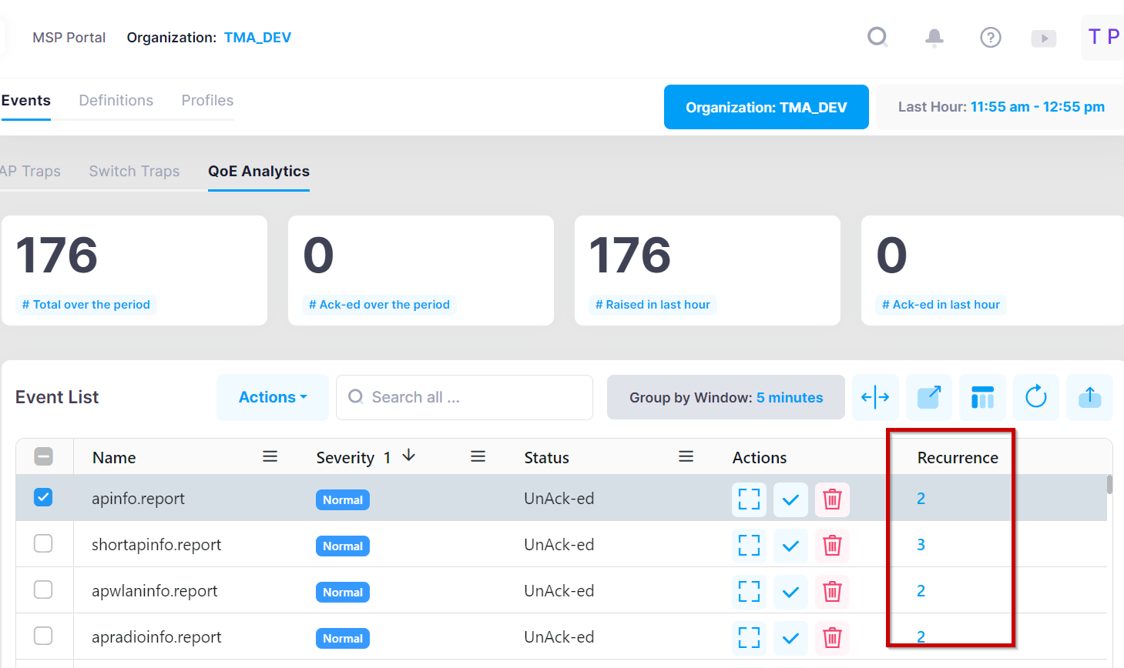Delete the apinfo.report event

[x=832, y=499]
